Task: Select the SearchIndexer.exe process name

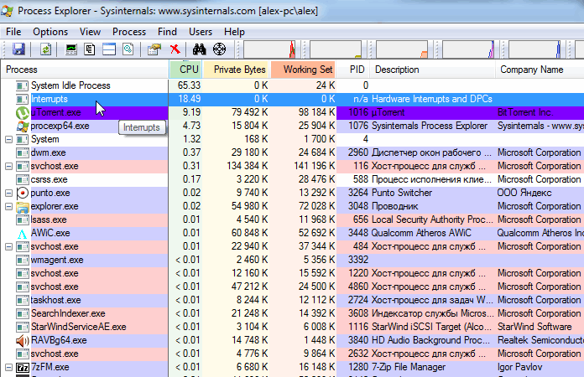Action: 68,313
